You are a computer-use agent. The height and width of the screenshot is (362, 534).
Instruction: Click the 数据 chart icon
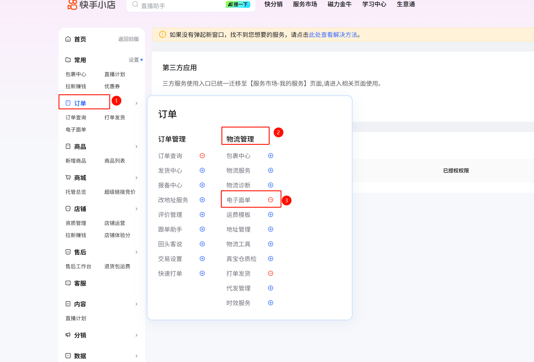tap(68, 356)
